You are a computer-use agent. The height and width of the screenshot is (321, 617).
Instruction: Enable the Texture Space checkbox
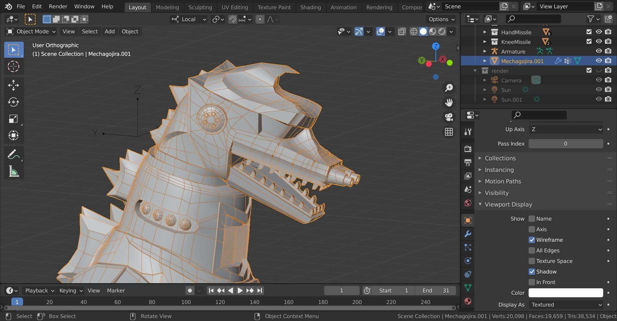click(x=532, y=261)
